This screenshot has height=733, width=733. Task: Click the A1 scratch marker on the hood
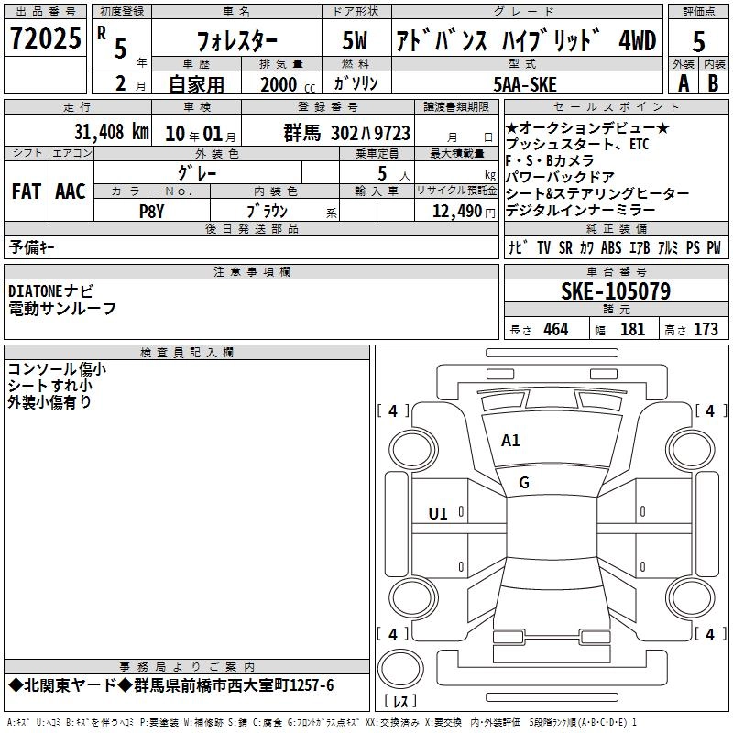(510, 441)
